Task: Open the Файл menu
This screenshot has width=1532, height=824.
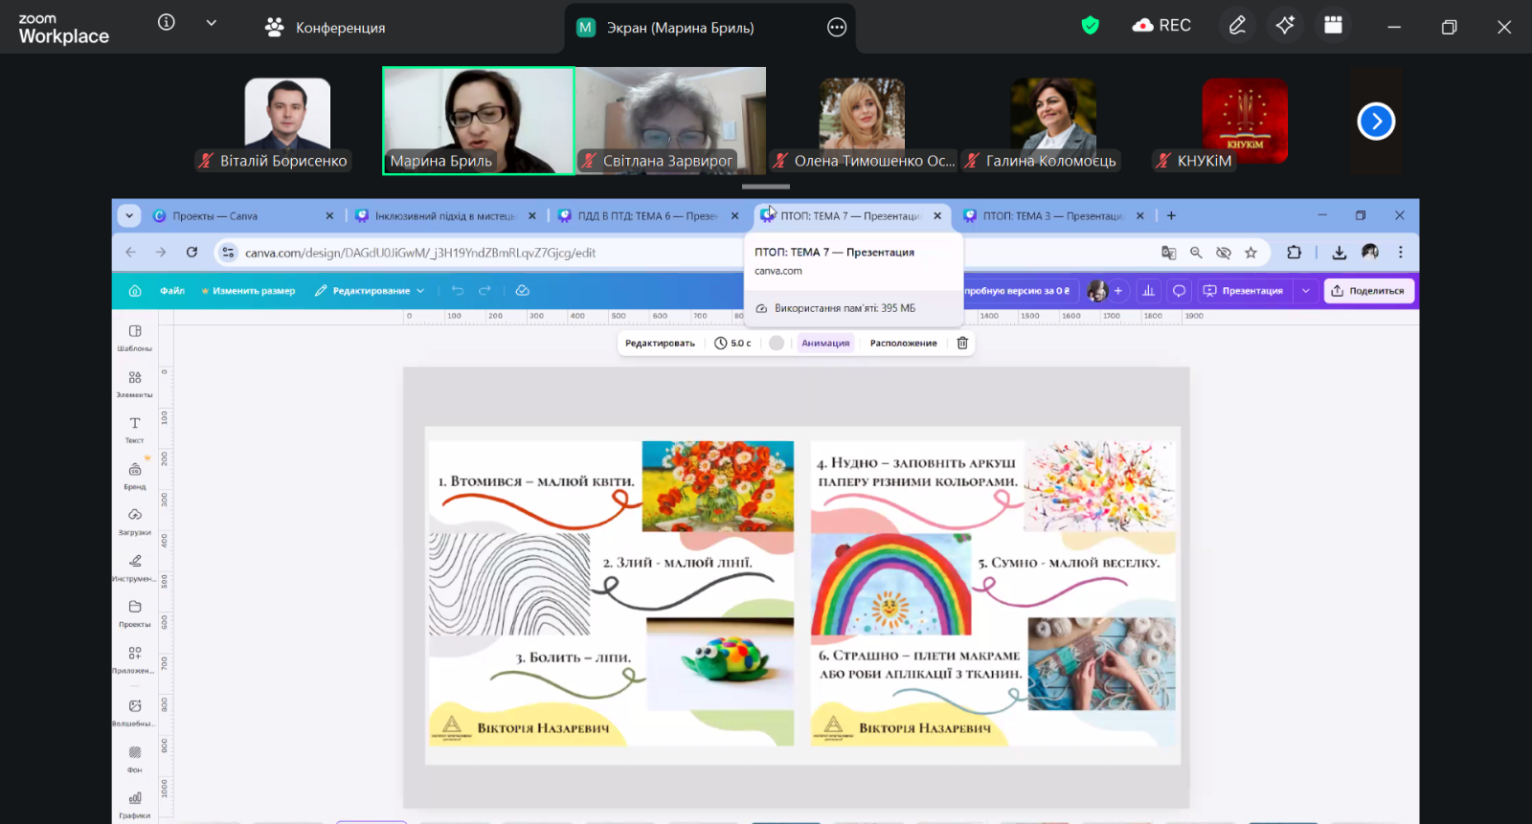Action: [x=172, y=291]
